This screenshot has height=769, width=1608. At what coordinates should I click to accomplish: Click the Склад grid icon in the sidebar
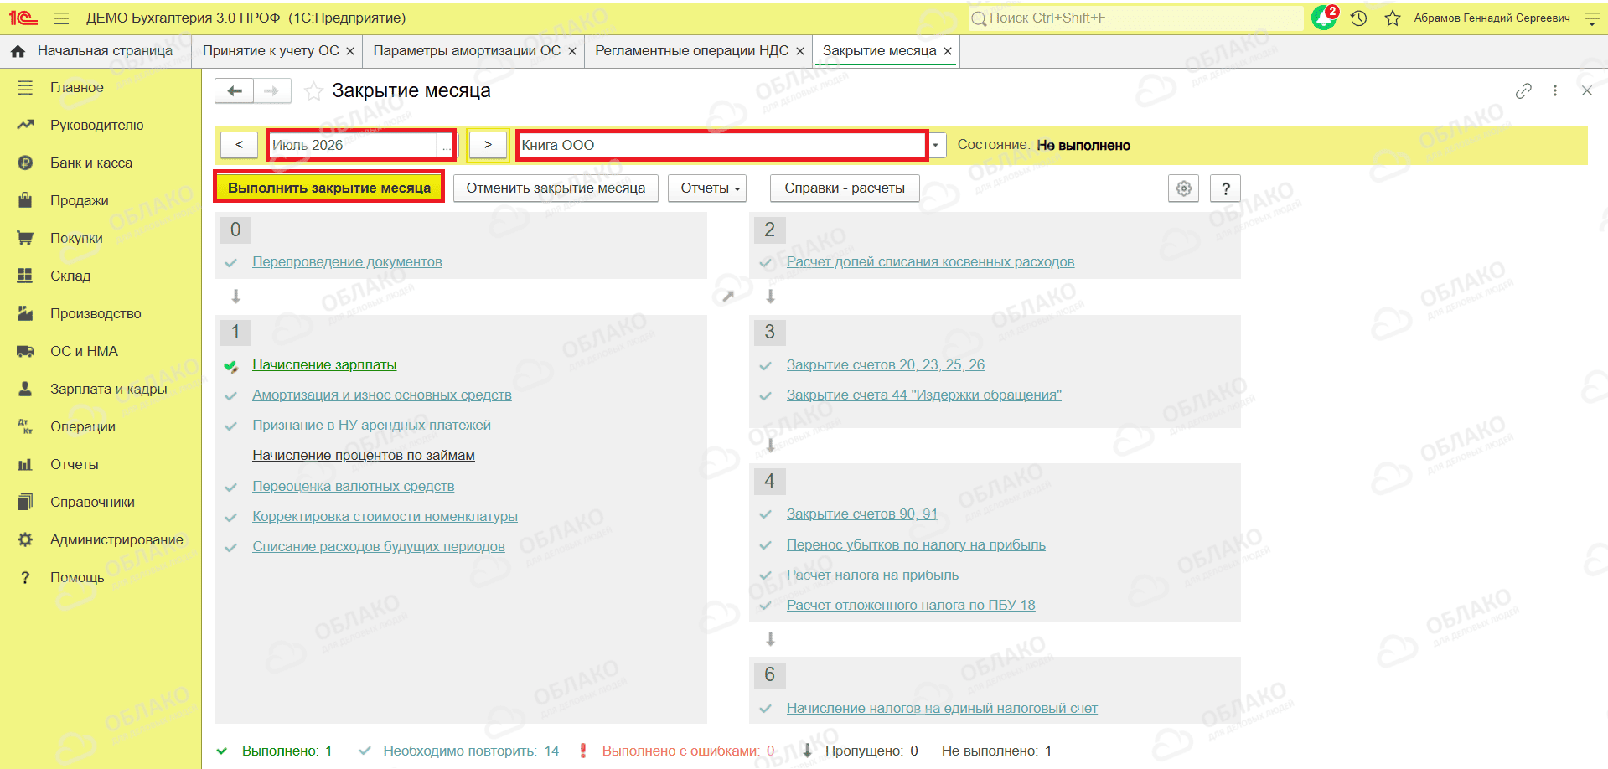coord(25,276)
